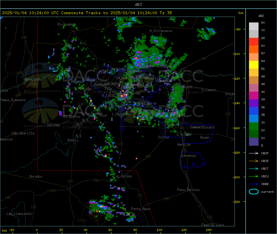Click the dBZ title at top

(x=138, y=5)
